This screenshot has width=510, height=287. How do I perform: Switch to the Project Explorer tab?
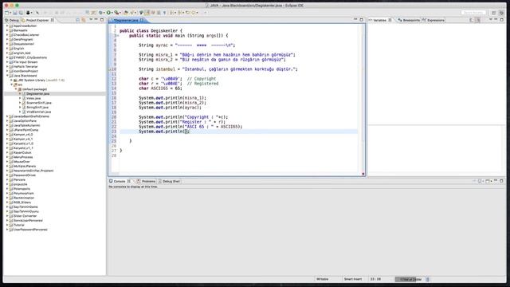tap(37, 20)
